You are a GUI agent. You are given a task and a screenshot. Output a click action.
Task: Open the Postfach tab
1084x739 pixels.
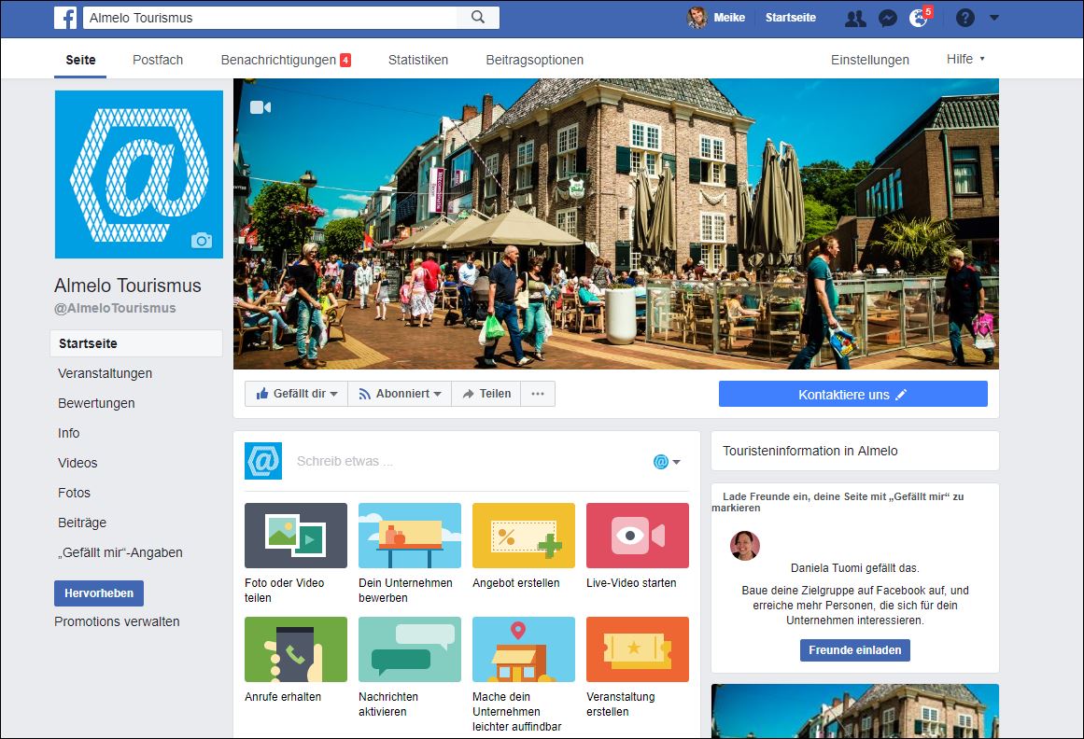click(x=158, y=60)
